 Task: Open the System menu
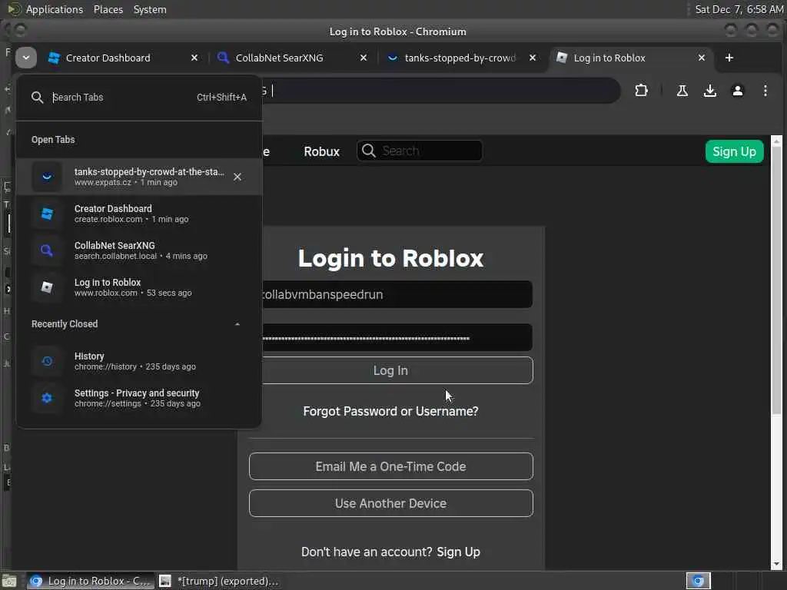[x=150, y=9]
